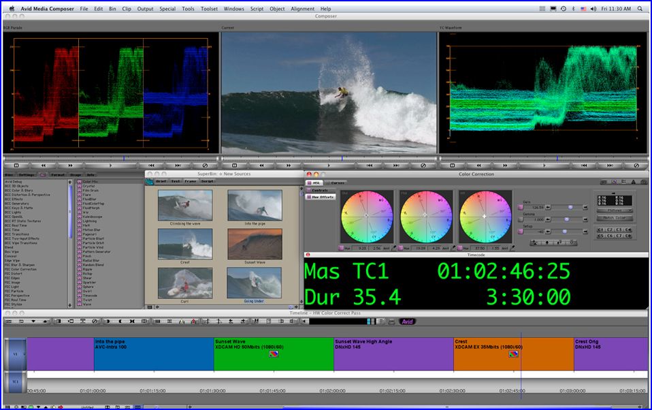Toggle the Gain enable button in Color Correction
This screenshot has height=410, width=652.
pyautogui.click(x=520, y=206)
